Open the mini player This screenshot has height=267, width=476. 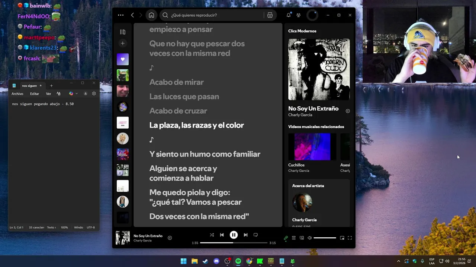click(x=342, y=238)
